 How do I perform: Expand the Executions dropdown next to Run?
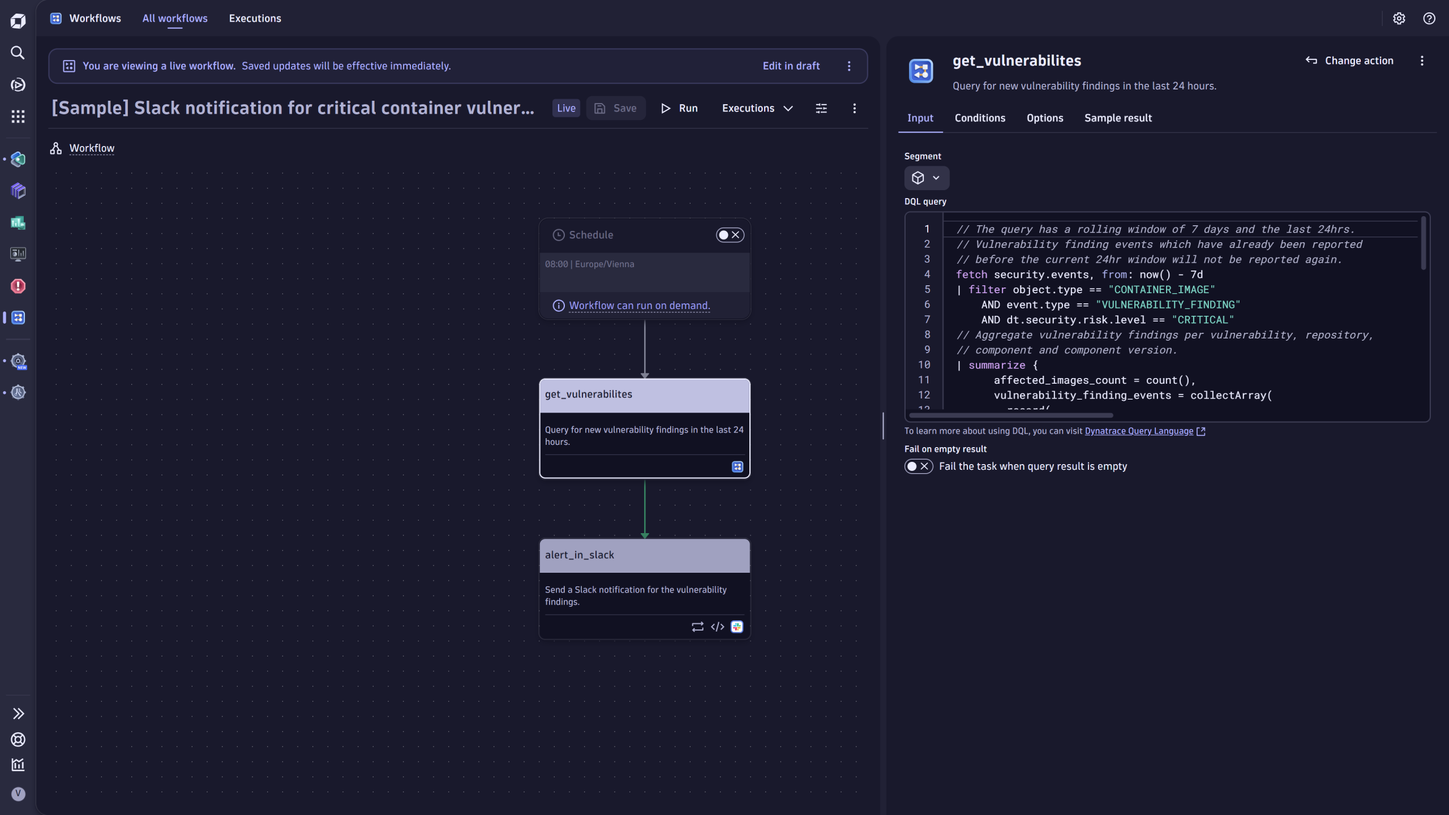(x=788, y=108)
